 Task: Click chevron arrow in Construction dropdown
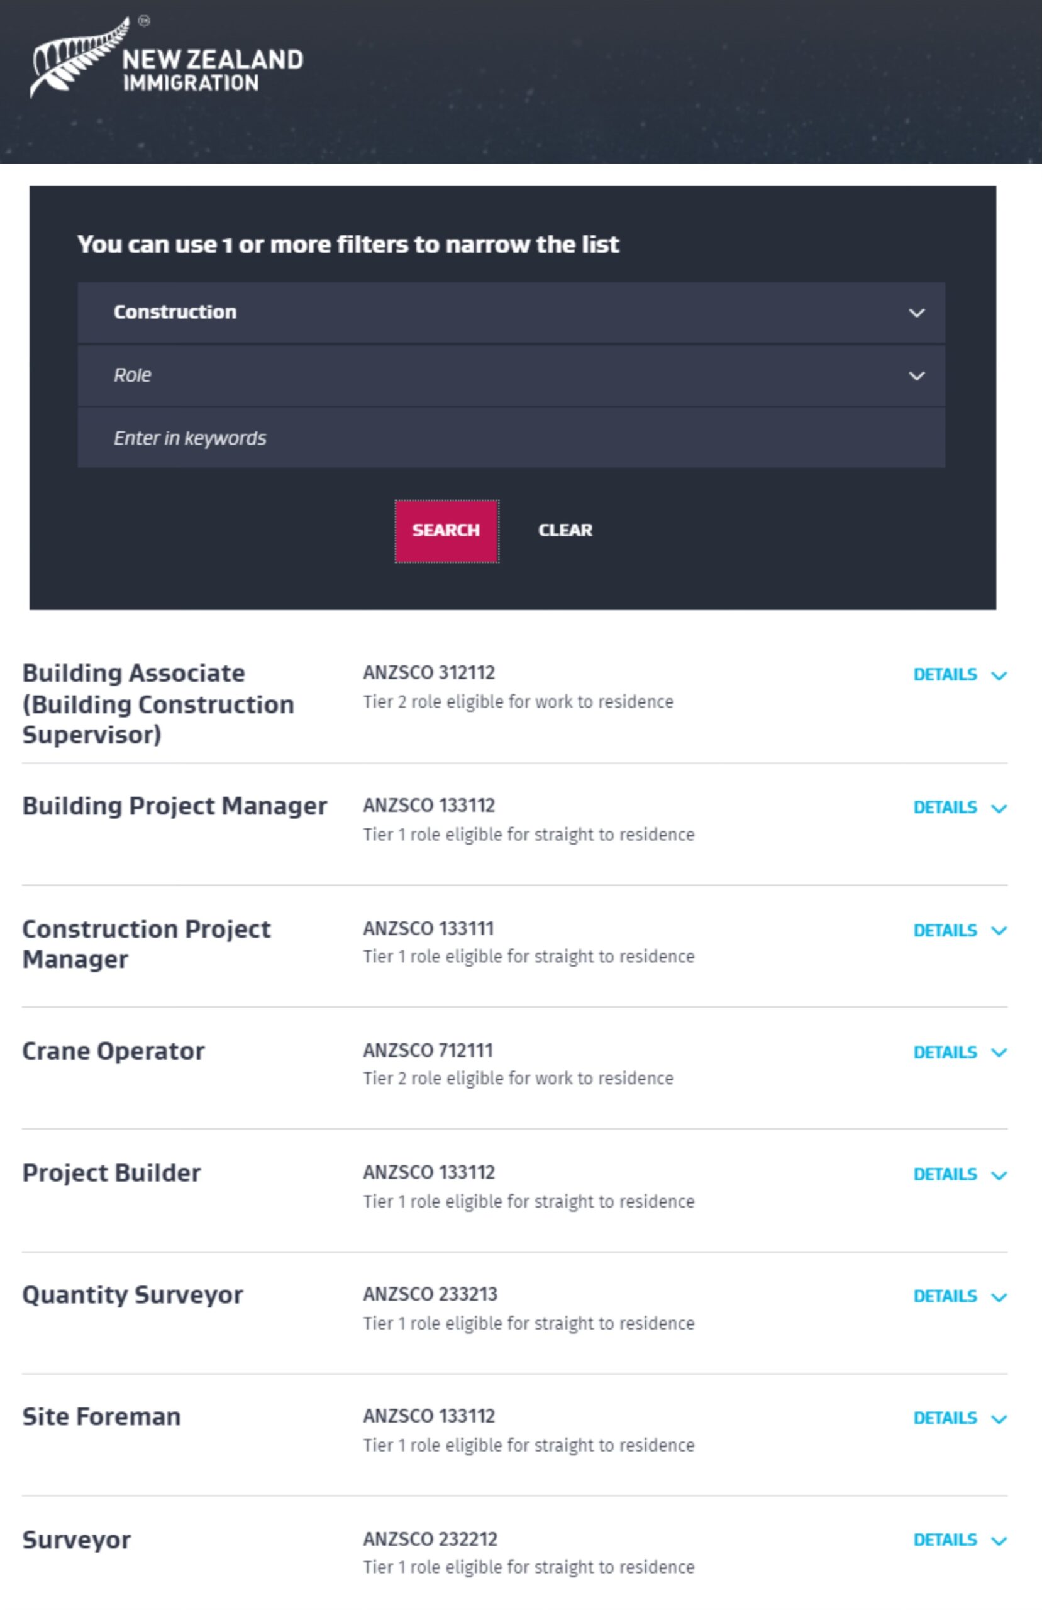[916, 313]
